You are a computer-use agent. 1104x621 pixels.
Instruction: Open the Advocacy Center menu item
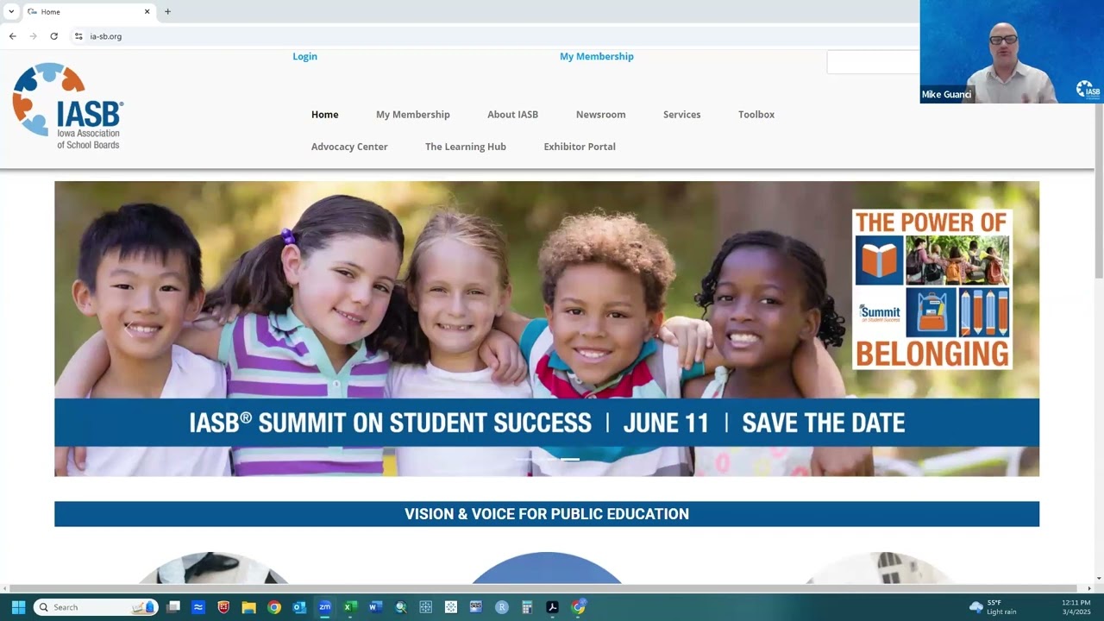click(349, 147)
